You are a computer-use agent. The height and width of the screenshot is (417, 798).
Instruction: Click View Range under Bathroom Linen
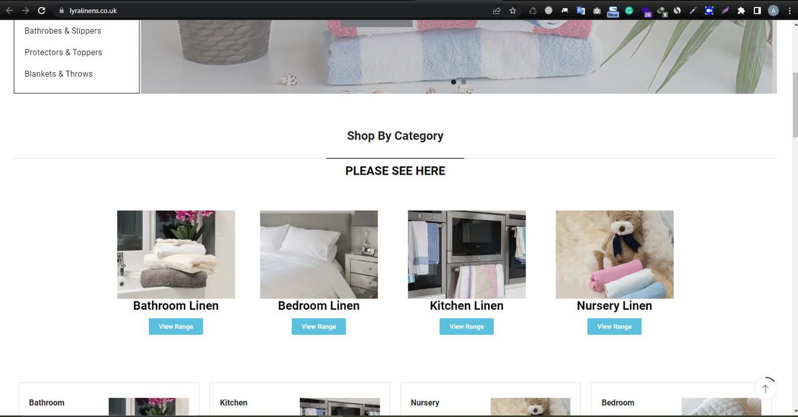[176, 327]
